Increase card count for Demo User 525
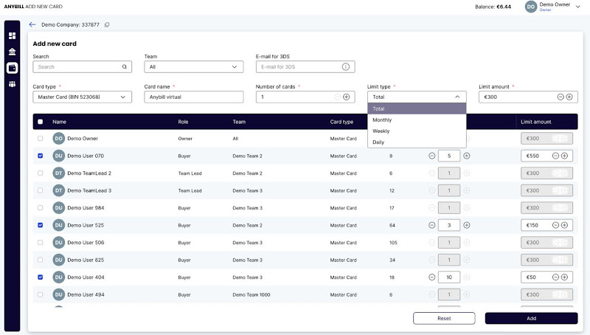Screen dimensions: 590x335 (x=467, y=225)
